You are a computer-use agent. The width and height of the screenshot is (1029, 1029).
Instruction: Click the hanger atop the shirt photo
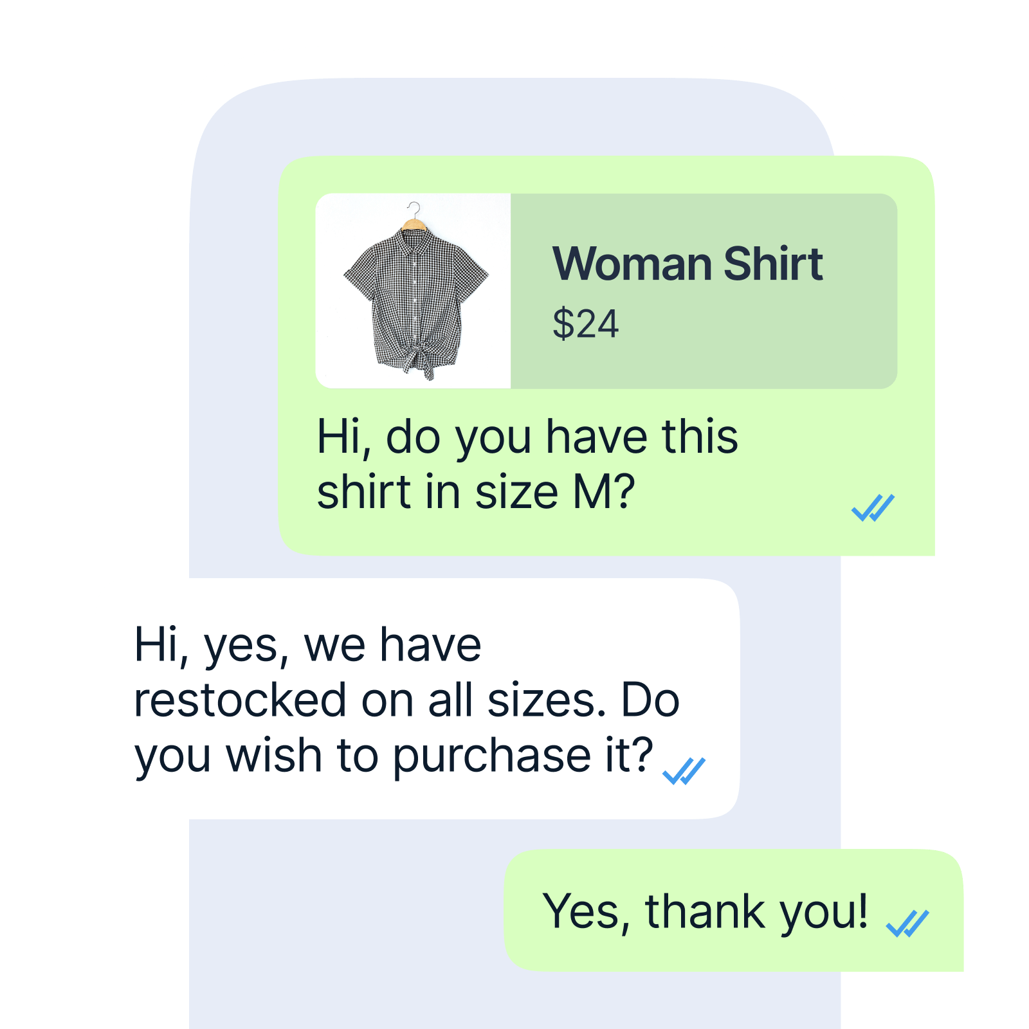tap(414, 215)
